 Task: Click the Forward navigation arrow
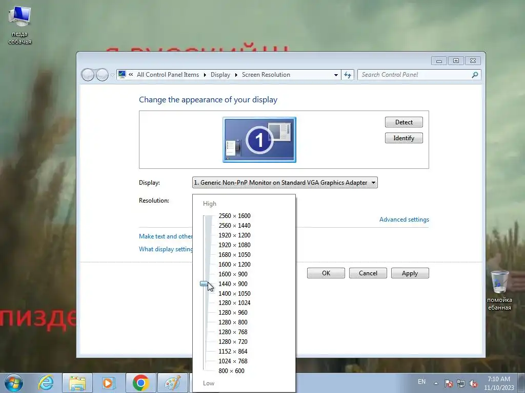tap(102, 75)
